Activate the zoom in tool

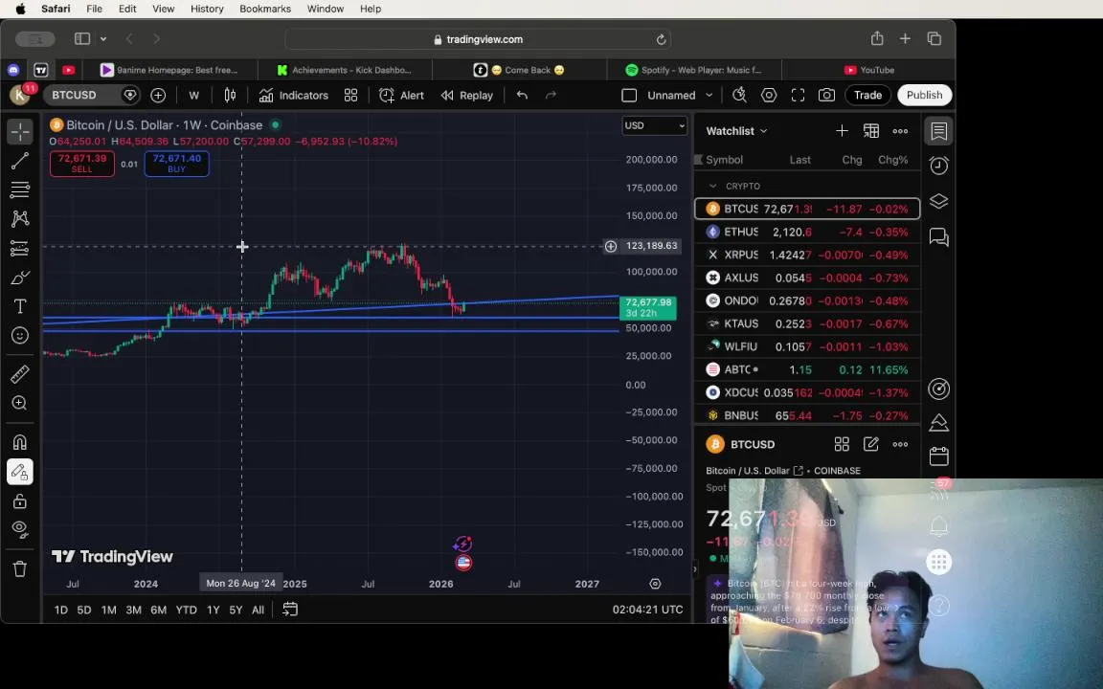click(20, 403)
